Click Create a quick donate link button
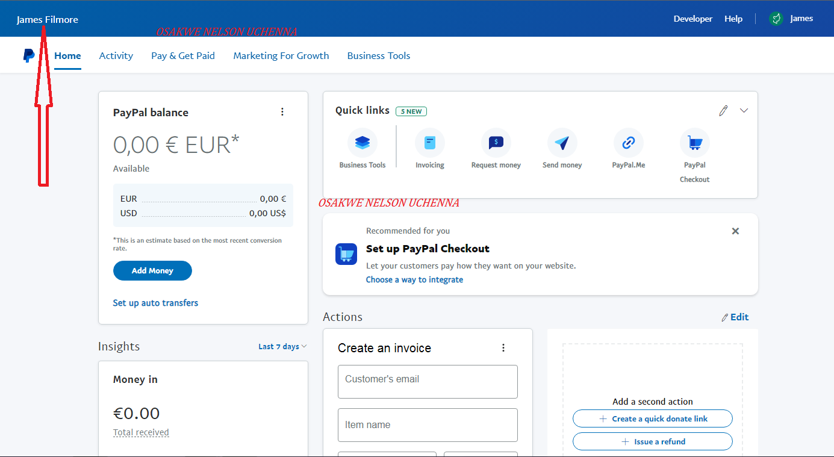Image resolution: width=834 pixels, height=457 pixels. point(653,418)
